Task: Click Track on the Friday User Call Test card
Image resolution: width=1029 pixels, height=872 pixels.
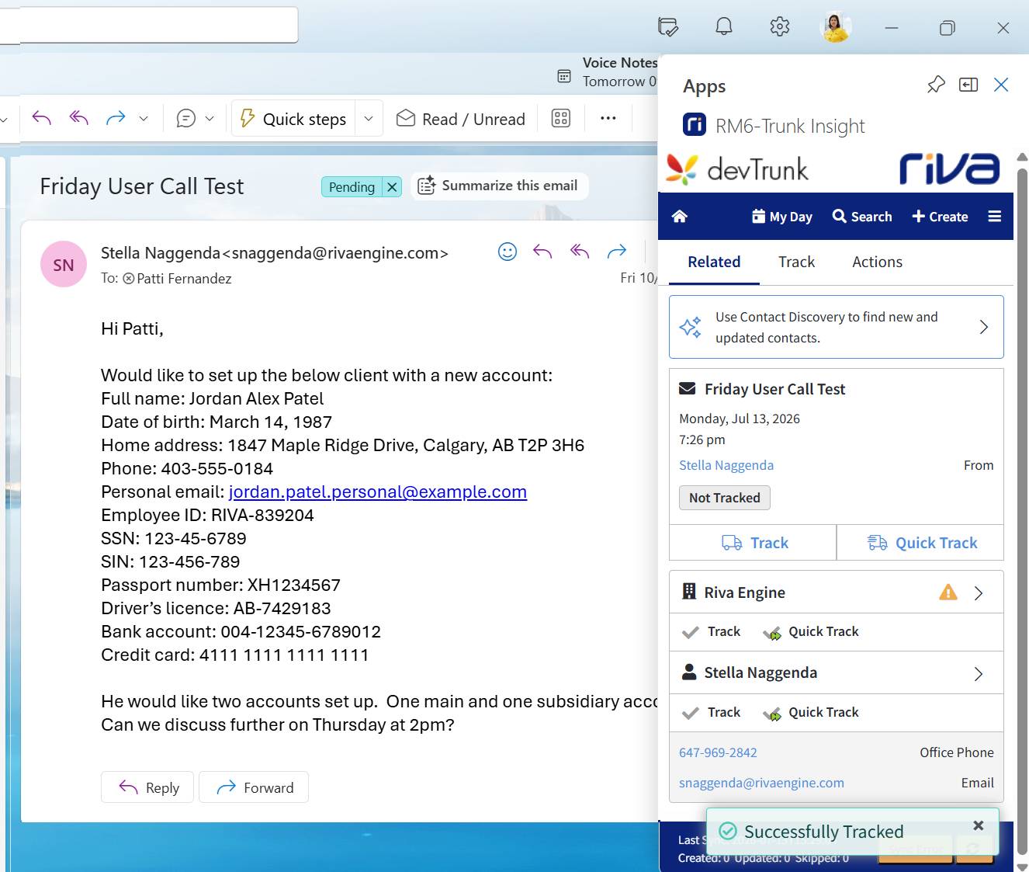Action: click(x=754, y=543)
